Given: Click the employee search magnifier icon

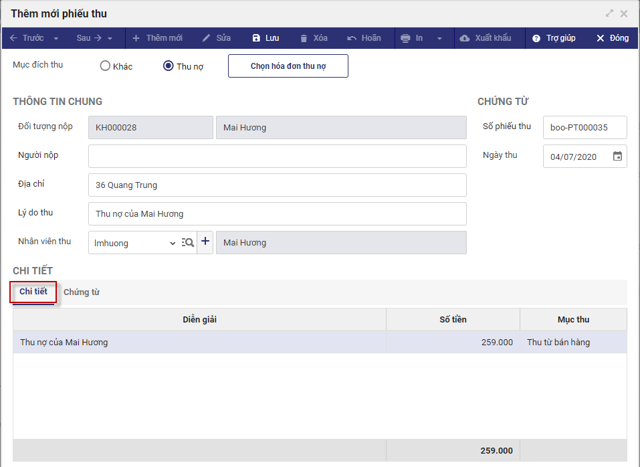Looking at the screenshot, I should click(188, 242).
